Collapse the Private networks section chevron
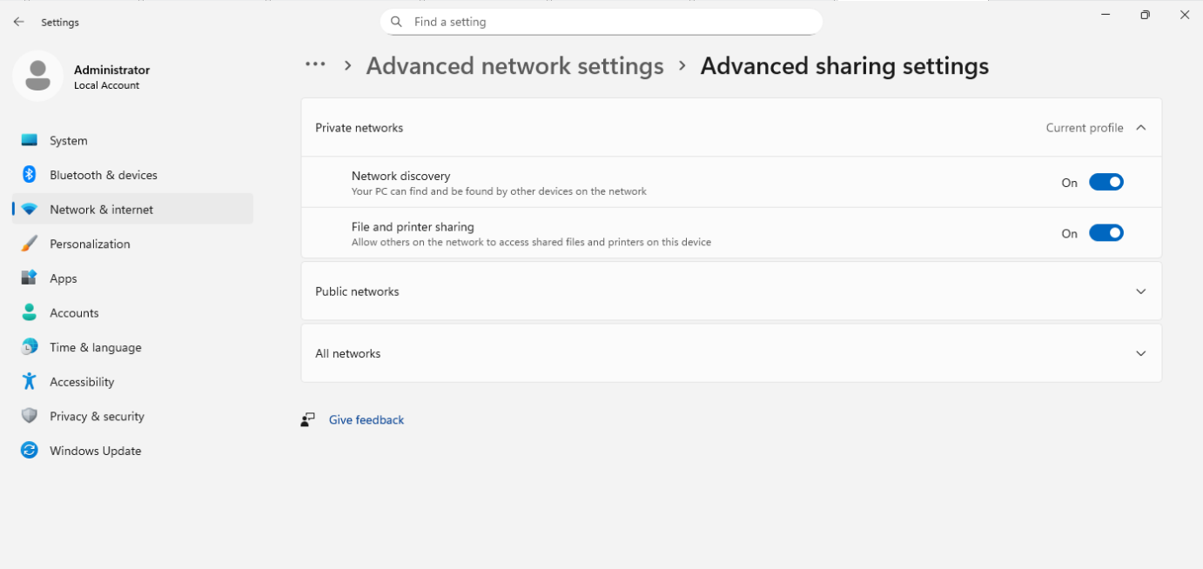The height and width of the screenshot is (569, 1203). (x=1141, y=128)
